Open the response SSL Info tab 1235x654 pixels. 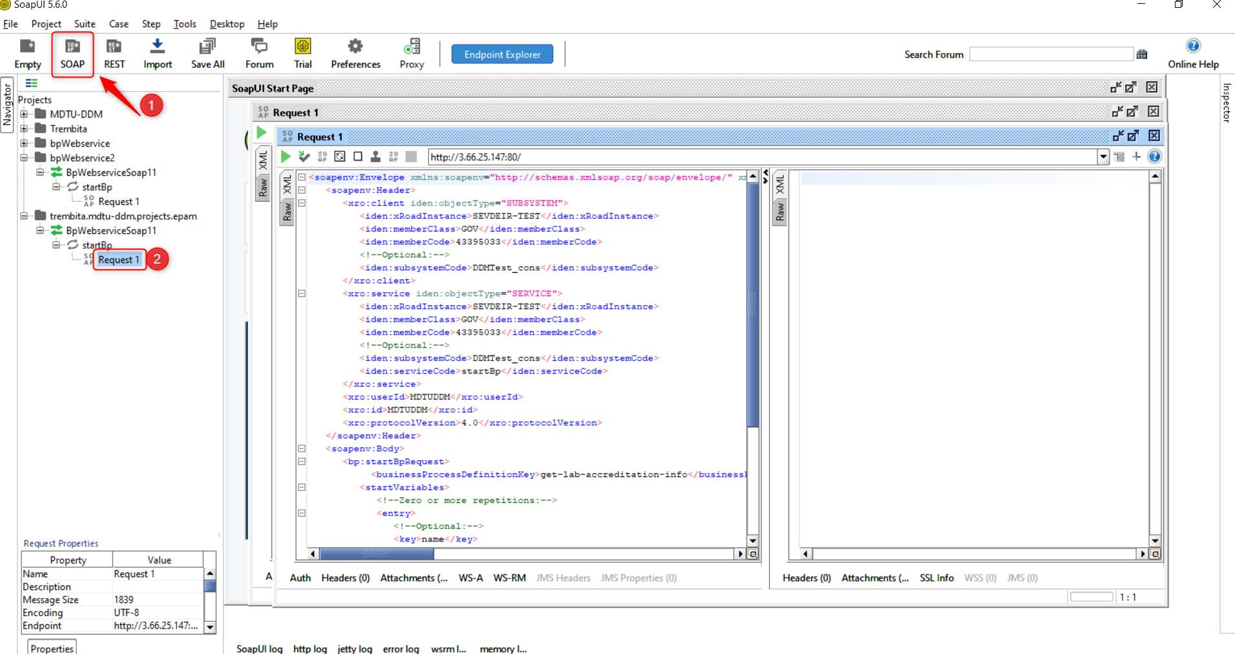tap(936, 578)
